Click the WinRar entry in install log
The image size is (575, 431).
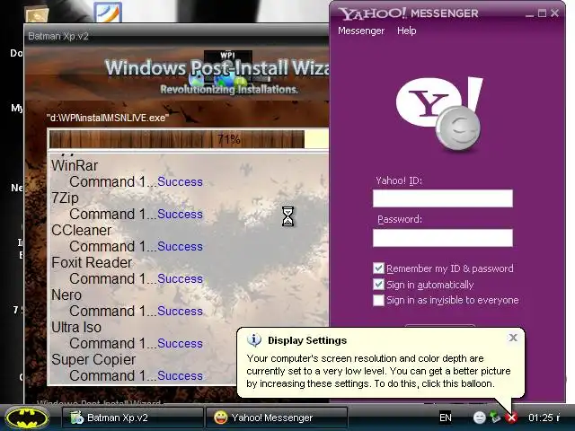(x=75, y=165)
